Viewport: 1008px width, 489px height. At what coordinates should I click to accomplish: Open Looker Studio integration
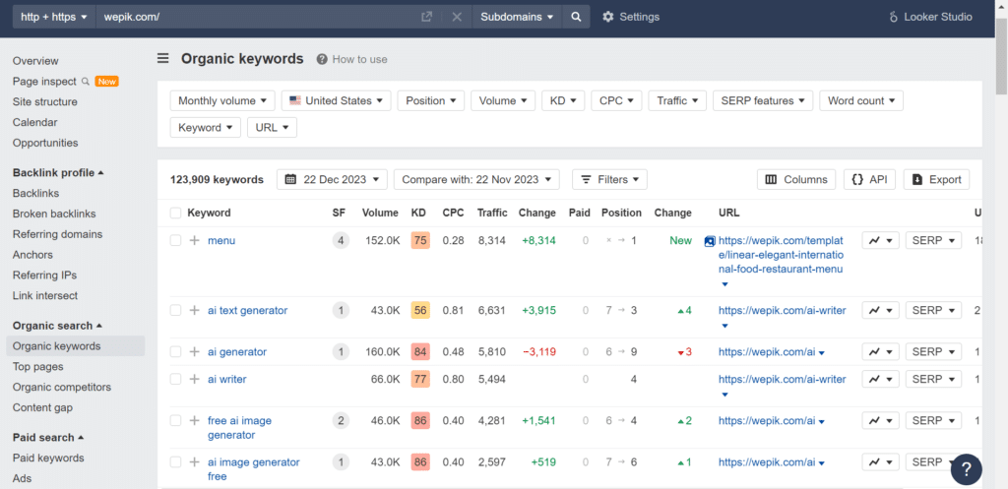pos(931,17)
